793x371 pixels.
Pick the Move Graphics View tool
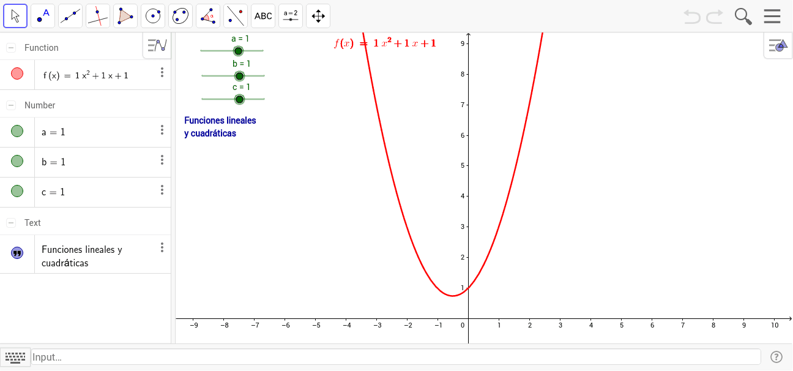318,16
